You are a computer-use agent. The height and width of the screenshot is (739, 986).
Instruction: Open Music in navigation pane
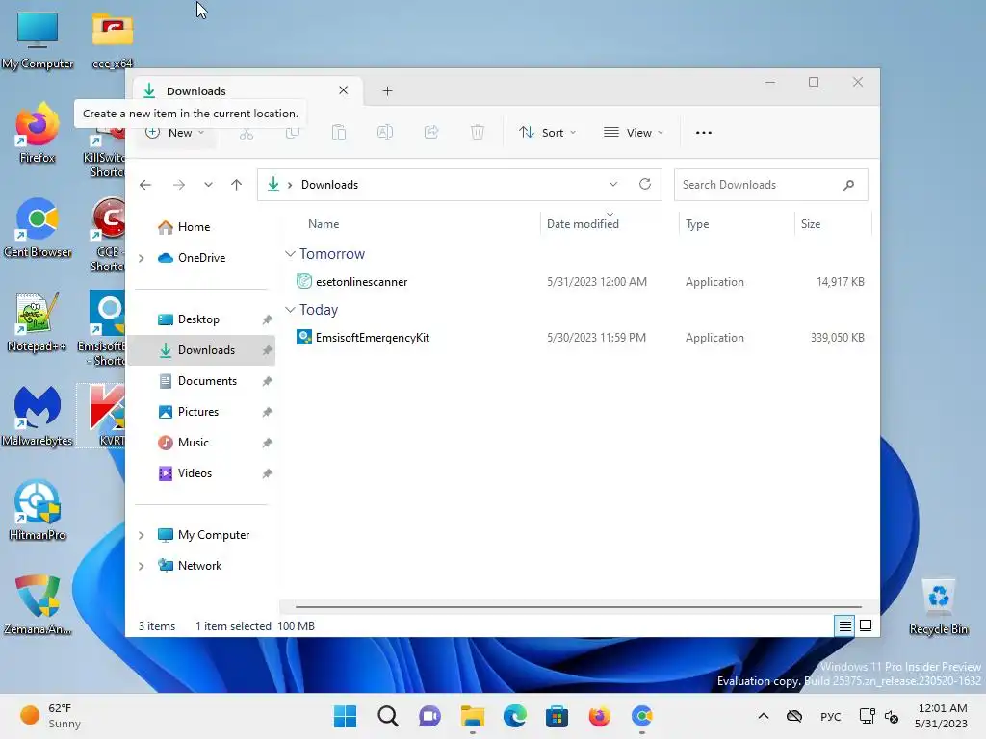coord(193,443)
